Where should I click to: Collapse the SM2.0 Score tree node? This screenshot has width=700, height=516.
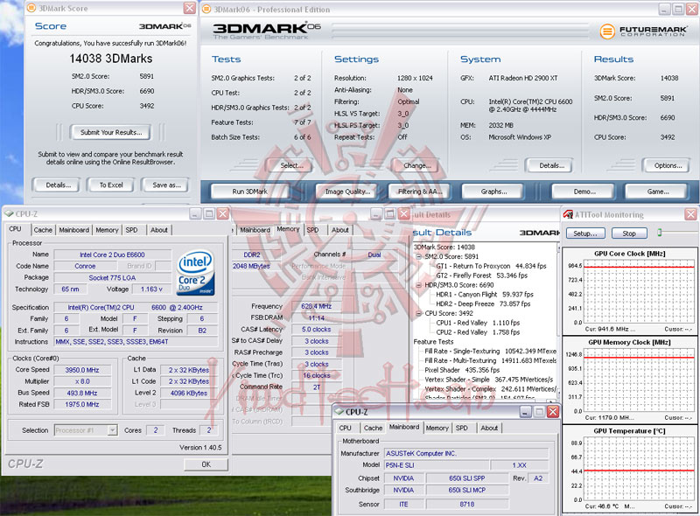[x=419, y=256]
